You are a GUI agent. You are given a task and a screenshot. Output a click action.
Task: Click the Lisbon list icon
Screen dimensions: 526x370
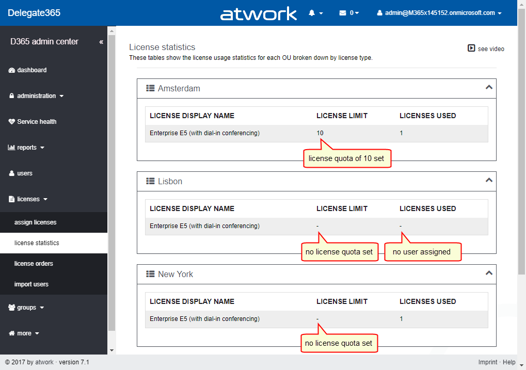pyautogui.click(x=150, y=181)
